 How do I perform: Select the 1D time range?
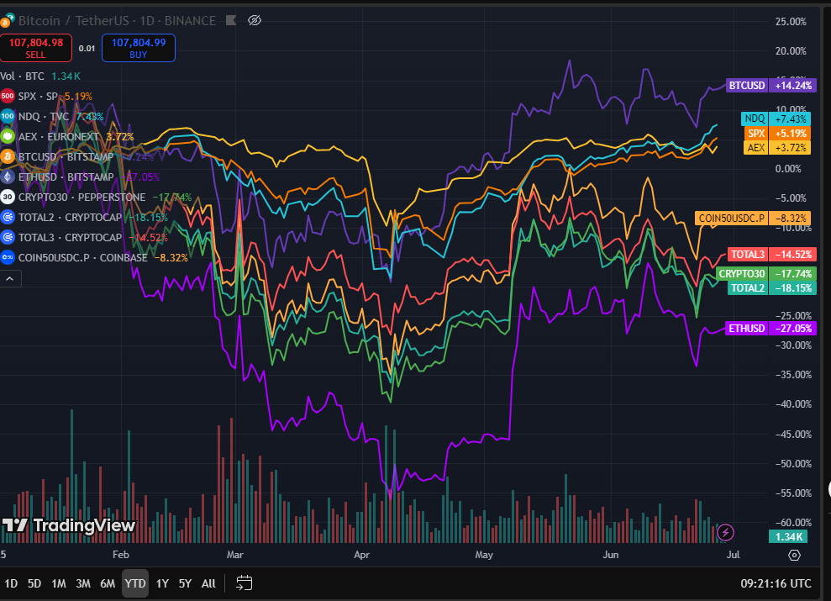pos(11,583)
